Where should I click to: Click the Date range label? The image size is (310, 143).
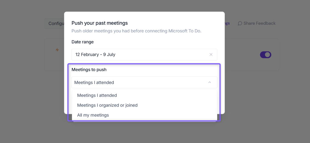point(82,42)
